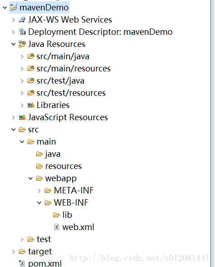Select the mavenDemo project label

tap(44, 8)
